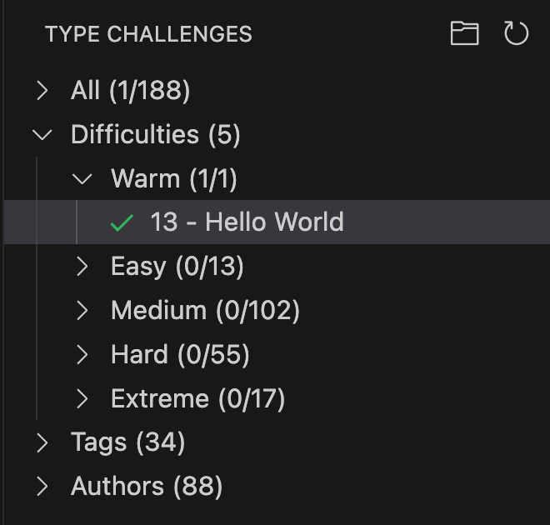Click the green checkmark beside Hello World
The height and width of the screenshot is (525, 550).
pos(122,222)
